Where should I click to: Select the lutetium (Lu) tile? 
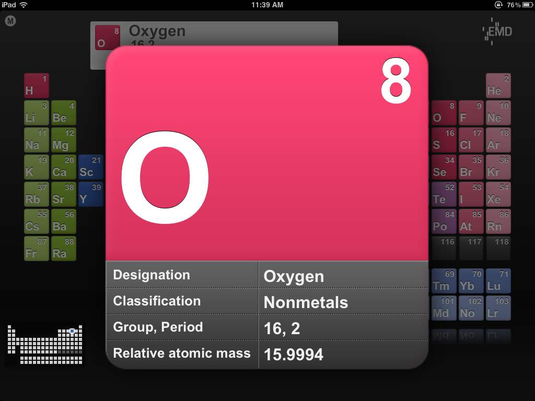coord(498,280)
